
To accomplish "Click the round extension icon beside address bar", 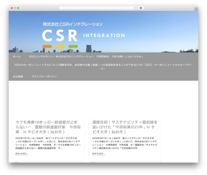I will [x=141, y=8].
